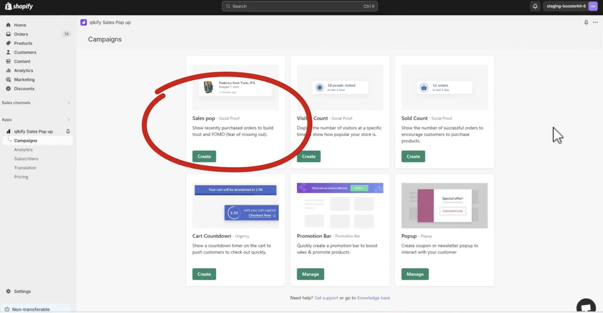Click the staging-boosterkit-6 store avatar

(593, 6)
